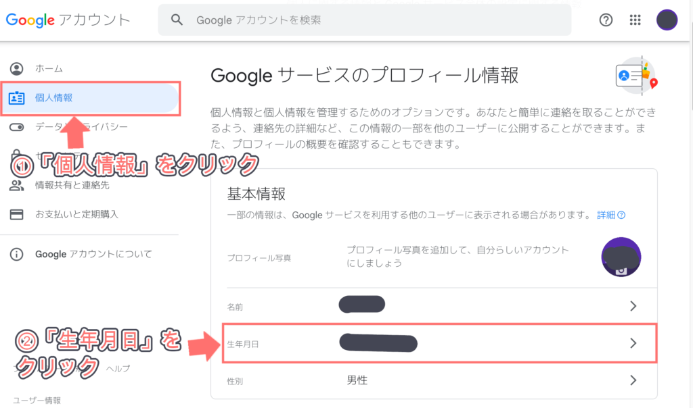The width and height of the screenshot is (693, 408).
Task: Click the ヘルプ link at bottom left
Action: click(118, 368)
